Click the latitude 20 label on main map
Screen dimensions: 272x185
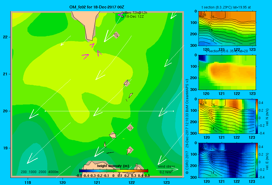click(5, 111)
